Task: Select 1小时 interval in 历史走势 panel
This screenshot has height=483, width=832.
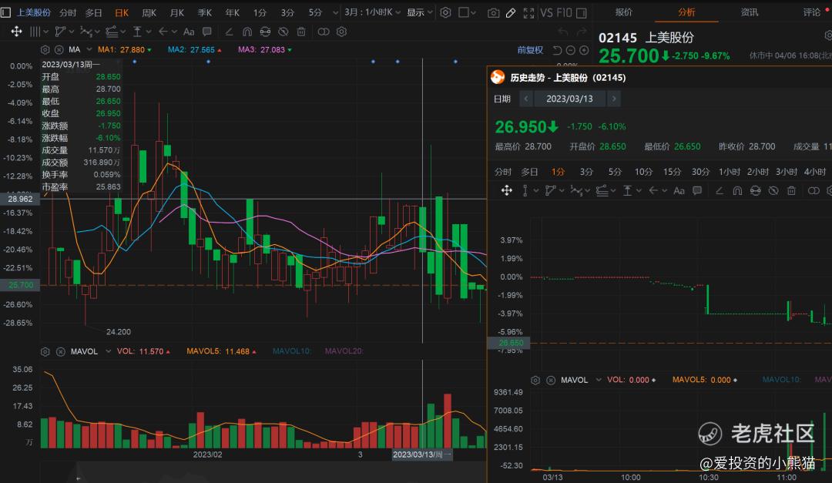Action: (x=729, y=172)
